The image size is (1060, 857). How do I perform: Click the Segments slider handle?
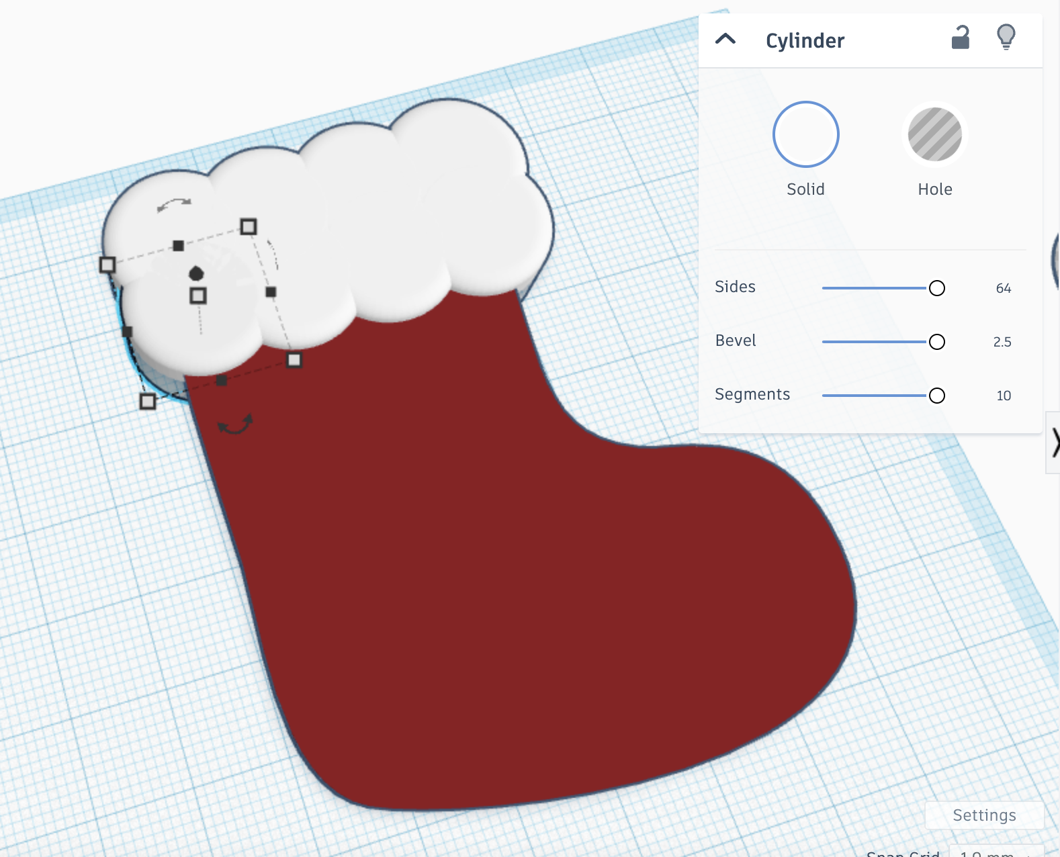pyautogui.click(x=937, y=396)
